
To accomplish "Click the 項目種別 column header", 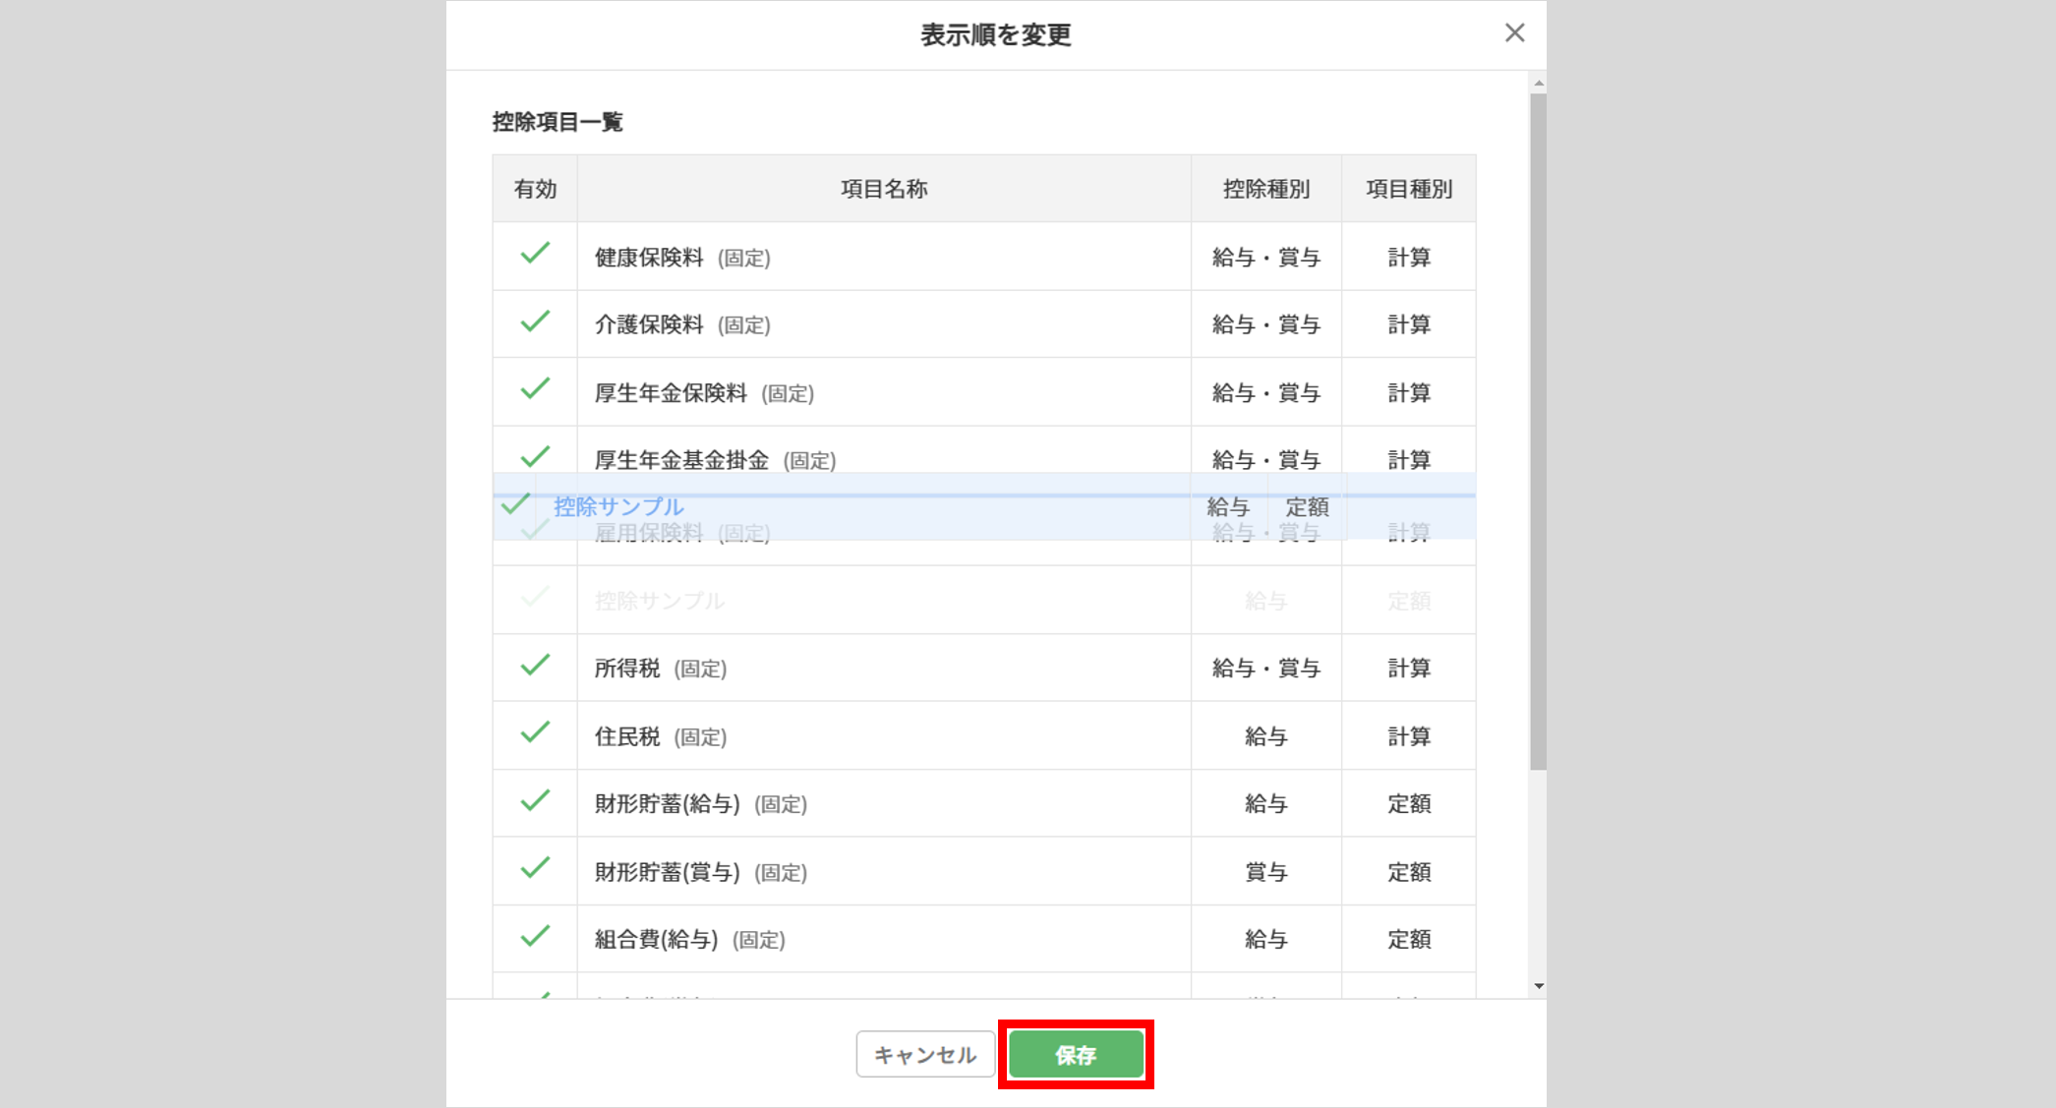I will click(x=1408, y=189).
